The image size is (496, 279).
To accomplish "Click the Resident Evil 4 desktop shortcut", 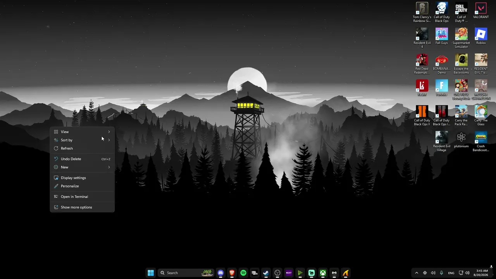I will click(422, 38).
